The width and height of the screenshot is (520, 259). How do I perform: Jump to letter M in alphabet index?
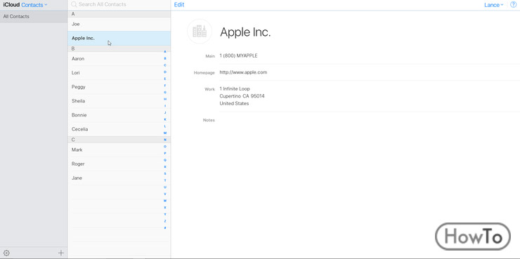pos(165,133)
